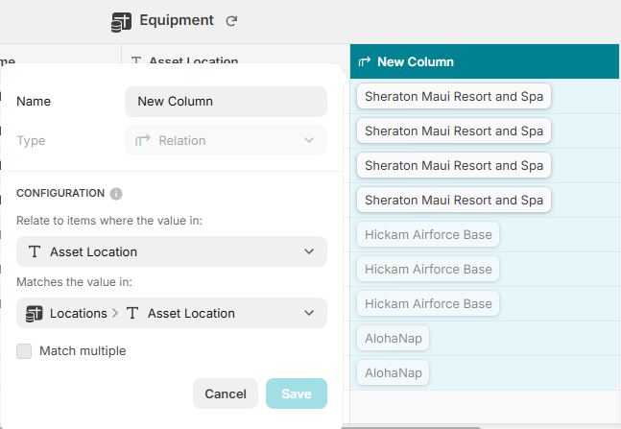Open the first Sheraton Maui Resort and Spa chip
Screen dimensions: 621x429
(x=454, y=96)
